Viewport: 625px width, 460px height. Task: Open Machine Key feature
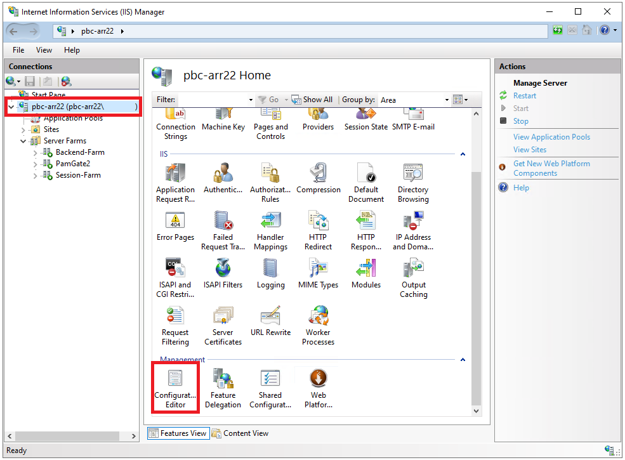[223, 120]
